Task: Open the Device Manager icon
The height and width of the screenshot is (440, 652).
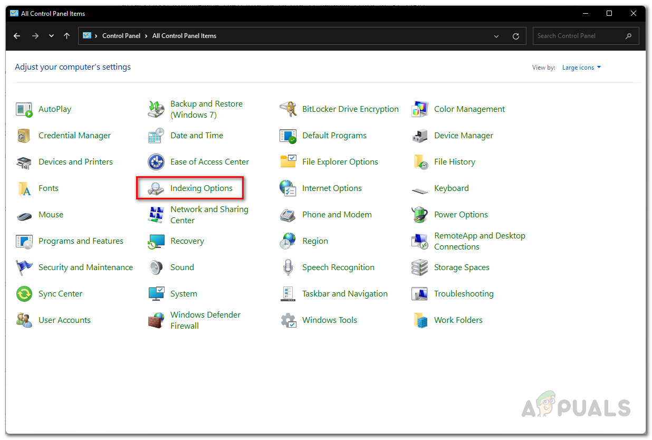Action: click(420, 136)
